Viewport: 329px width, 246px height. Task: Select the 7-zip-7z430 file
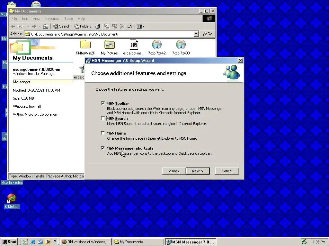tap(181, 47)
